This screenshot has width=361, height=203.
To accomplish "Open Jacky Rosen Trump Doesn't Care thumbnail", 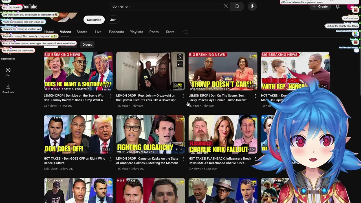I will coord(223,71).
